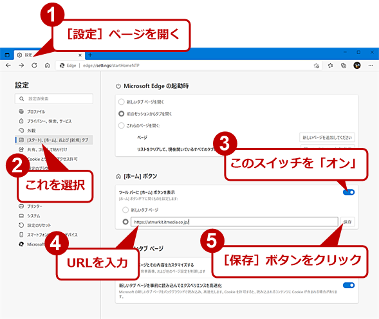Click the 保存 button beside the URL
Screen dimensions: 379x319
pos(347,222)
